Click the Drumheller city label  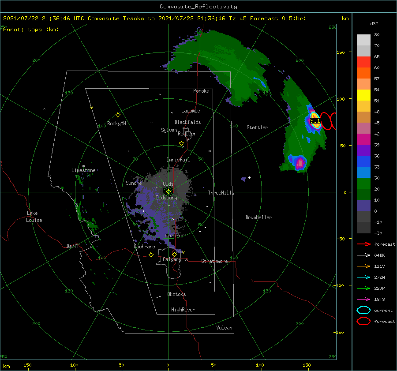[x=258, y=217]
